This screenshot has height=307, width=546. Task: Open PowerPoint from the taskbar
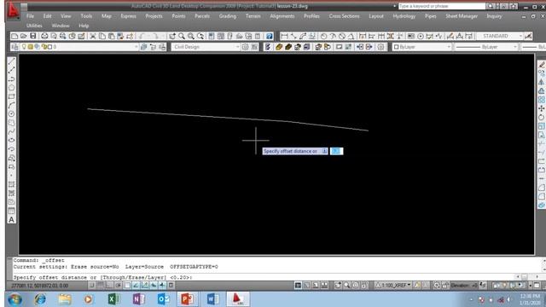188,299
